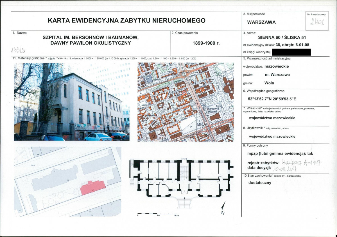This screenshot has height=237, width=337.
Task: Click the 'data decyzji:' label
Action: pyautogui.click(x=259, y=168)
